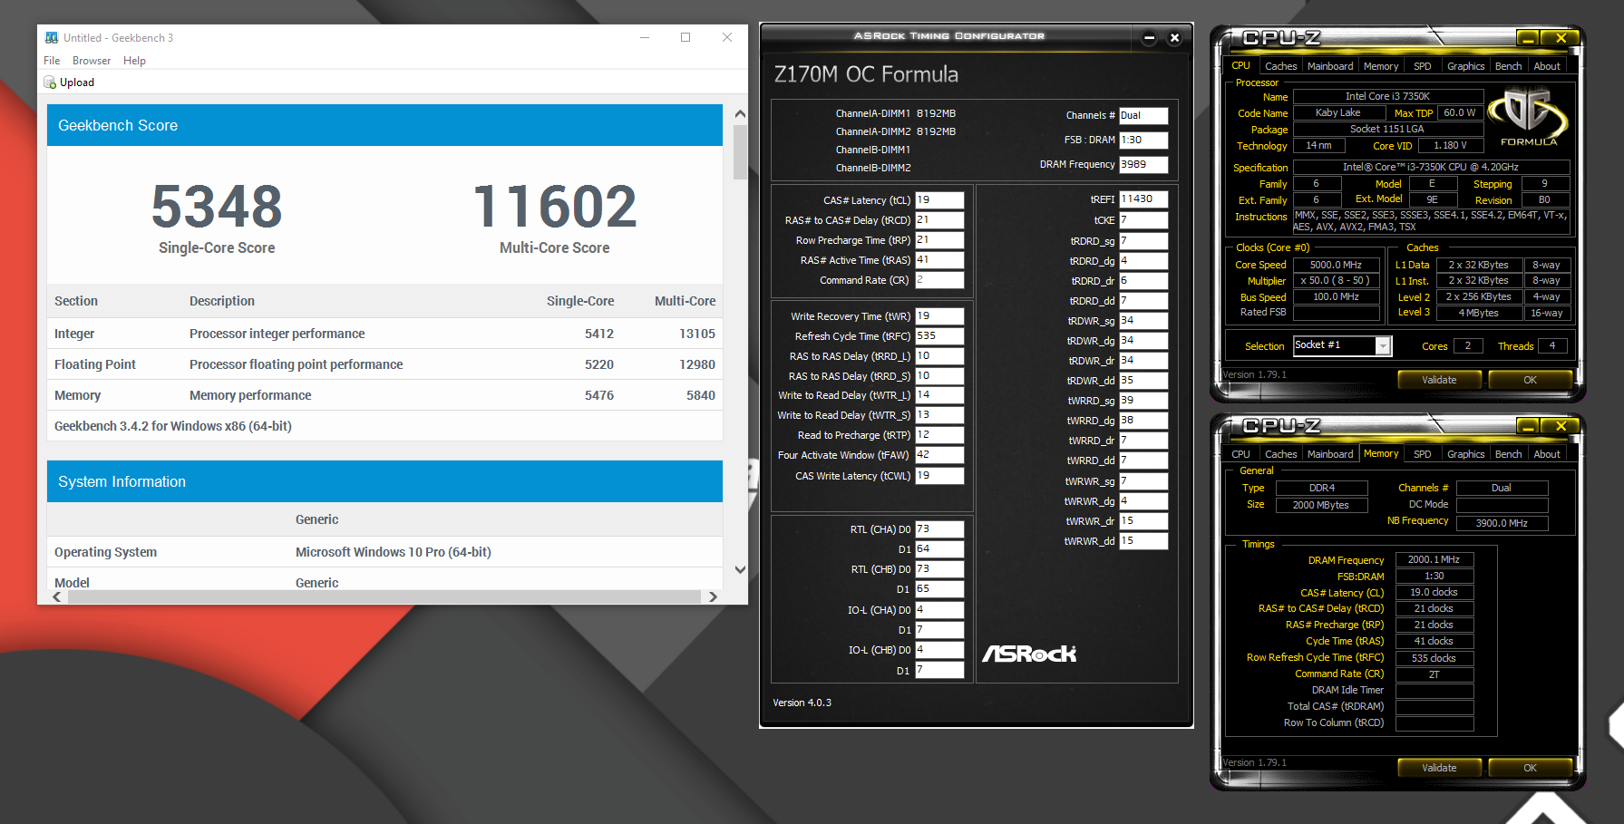This screenshot has width=1624, height=824.
Task: Click the RAS# Active Time (tRAS) field
Action: (939, 260)
